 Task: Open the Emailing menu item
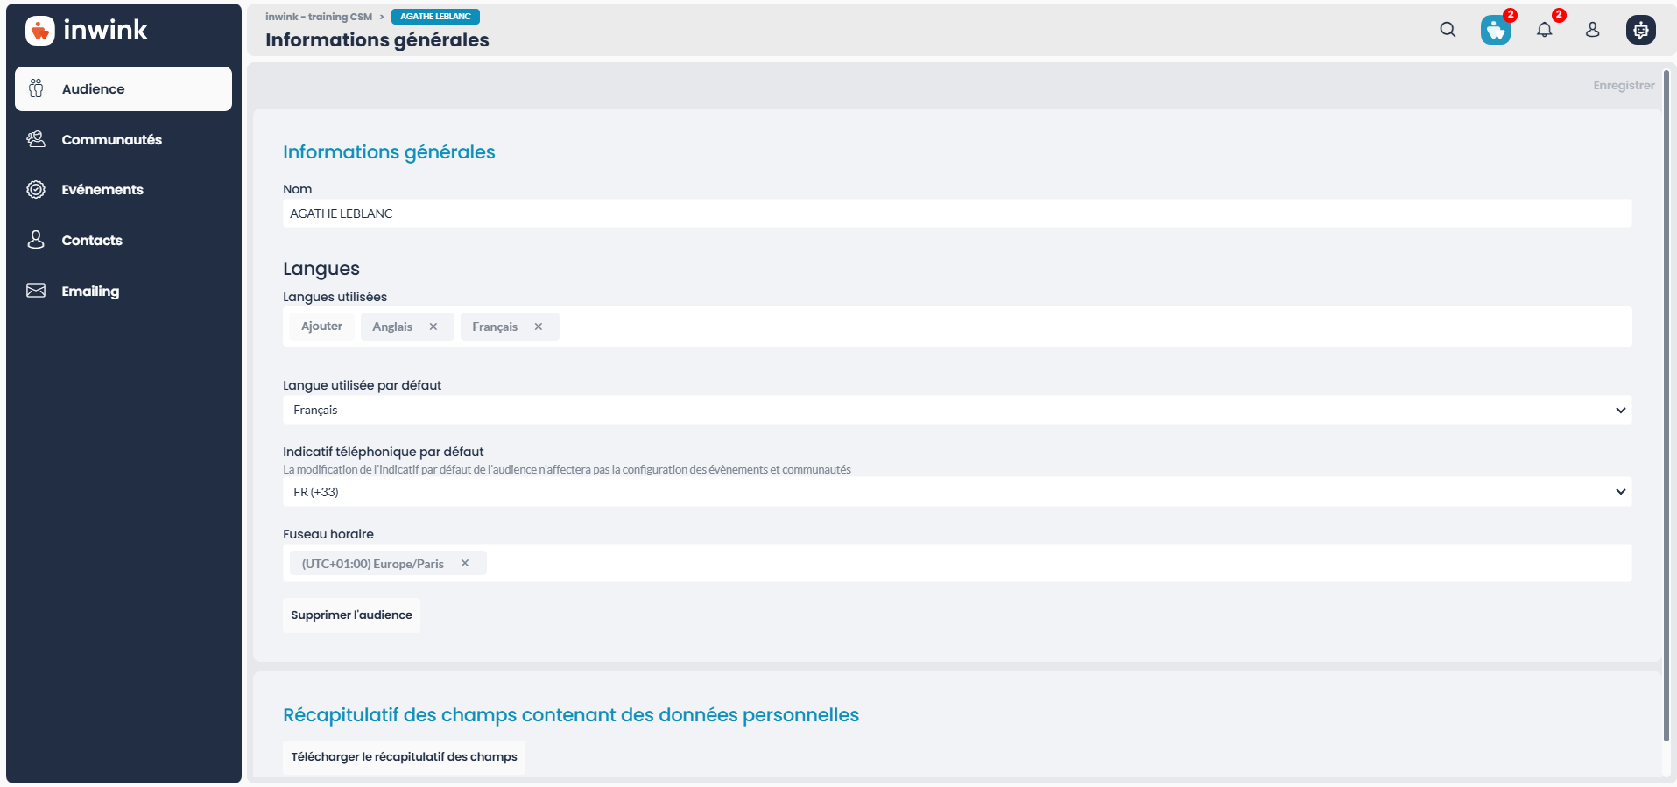[x=123, y=291]
